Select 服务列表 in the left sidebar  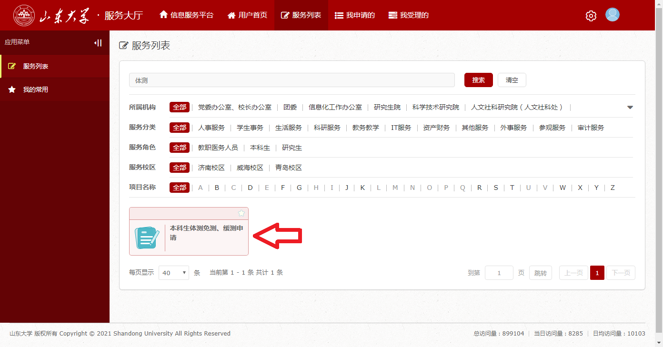coord(36,66)
